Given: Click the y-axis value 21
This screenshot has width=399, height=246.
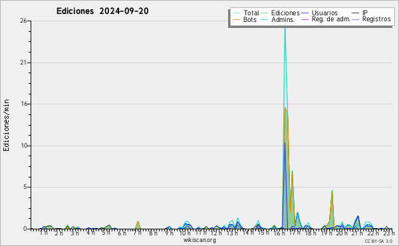Looking at the screenshot, I should (23, 62).
